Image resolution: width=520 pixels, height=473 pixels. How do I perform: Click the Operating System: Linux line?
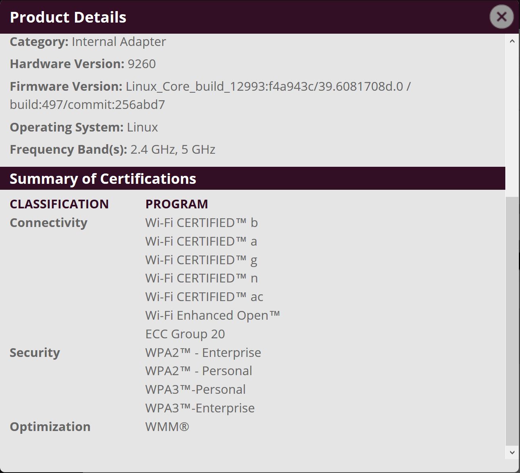84,127
